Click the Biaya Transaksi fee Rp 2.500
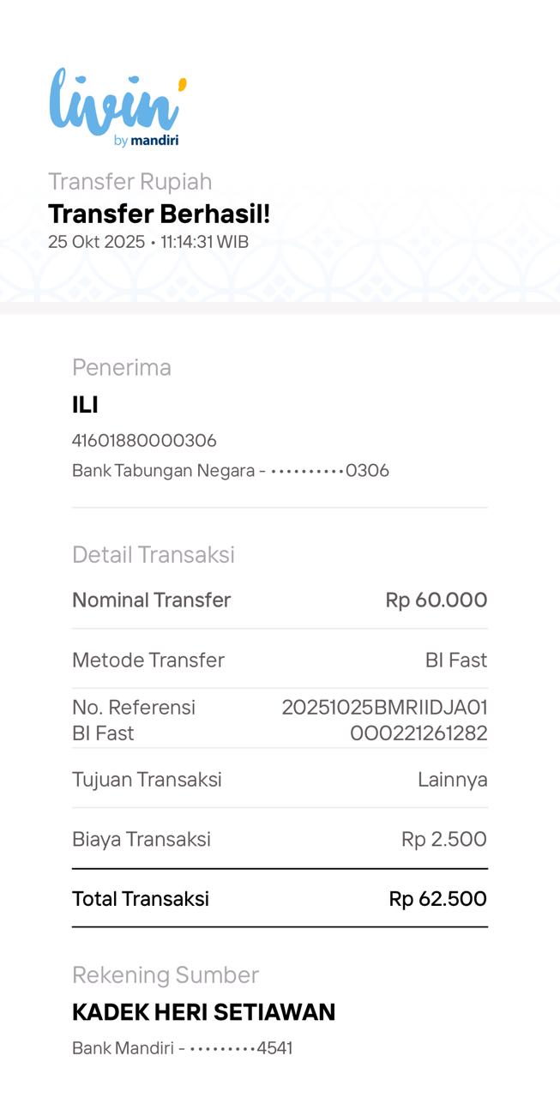Viewport: 560px width, 1098px height. tap(444, 839)
